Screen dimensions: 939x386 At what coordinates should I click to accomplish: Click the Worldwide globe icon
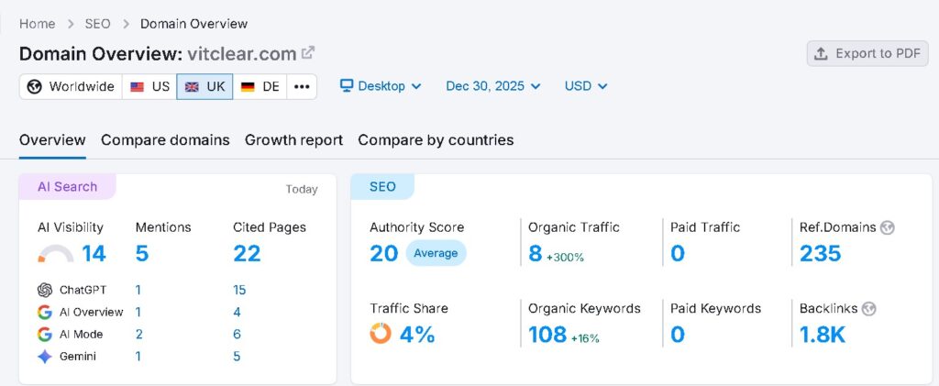coord(35,87)
